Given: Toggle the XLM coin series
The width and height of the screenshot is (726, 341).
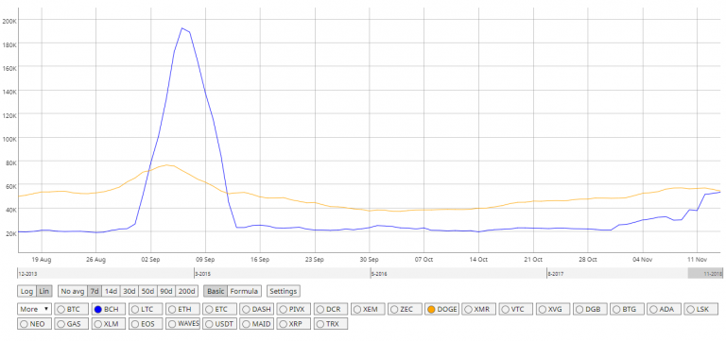Looking at the screenshot, I should click(x=108, y=324).
